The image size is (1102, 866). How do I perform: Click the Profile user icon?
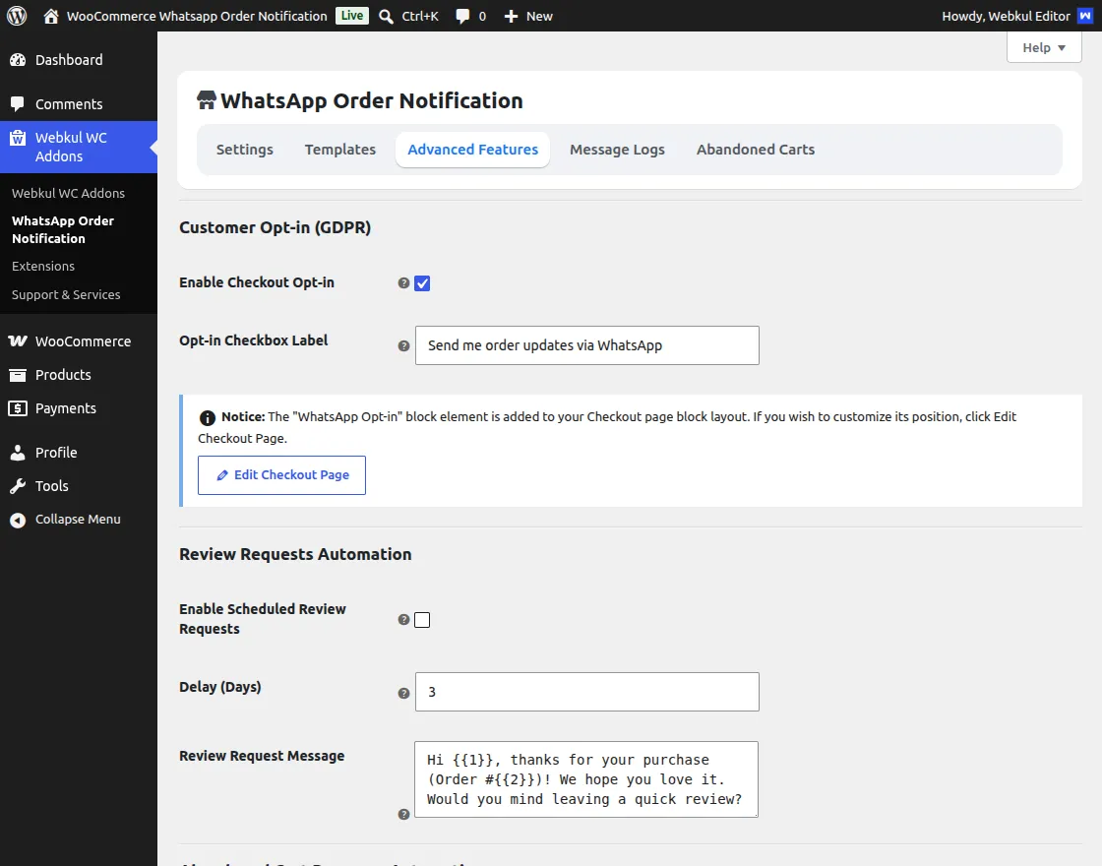pos(18,453)
